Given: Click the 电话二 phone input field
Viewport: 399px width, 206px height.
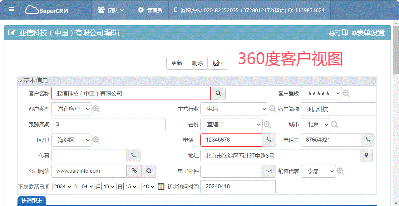Looking at the screenshot, I should point(331,140).
